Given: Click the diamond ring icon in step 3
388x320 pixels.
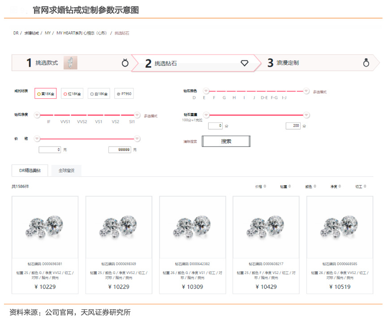Looking at the screenshot, I should (x=366, y=63).
